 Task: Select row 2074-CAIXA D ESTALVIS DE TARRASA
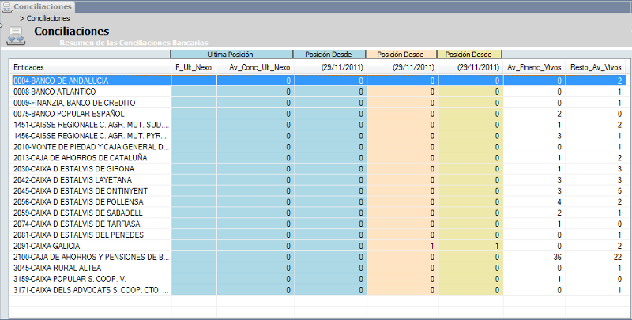coord(318,224)
